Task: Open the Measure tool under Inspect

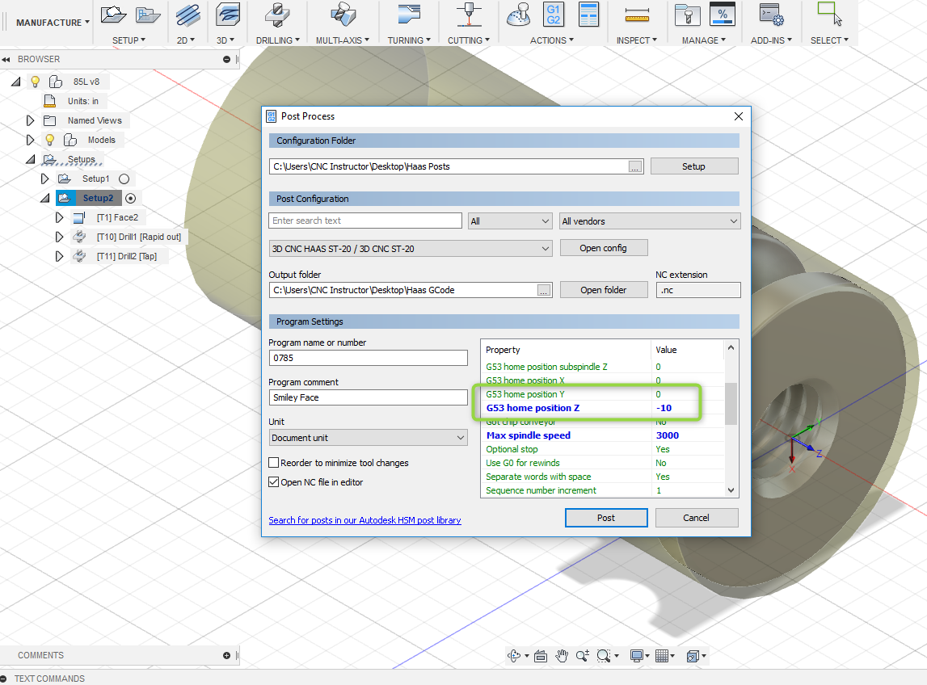Action: [638, 15]
